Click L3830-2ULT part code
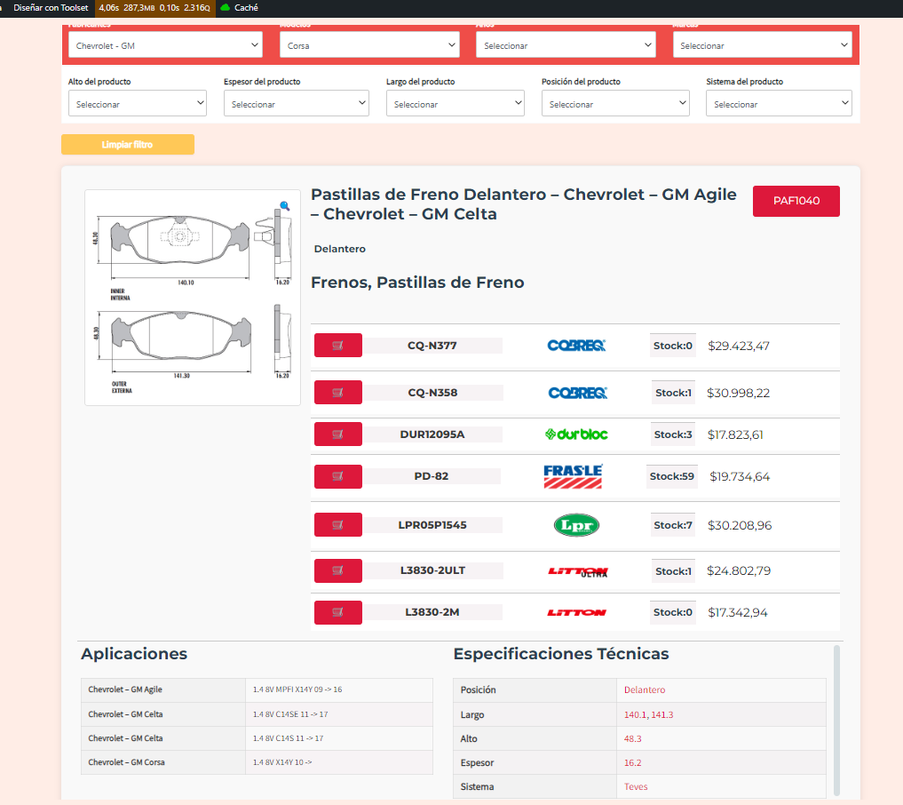 pos(432,570)
